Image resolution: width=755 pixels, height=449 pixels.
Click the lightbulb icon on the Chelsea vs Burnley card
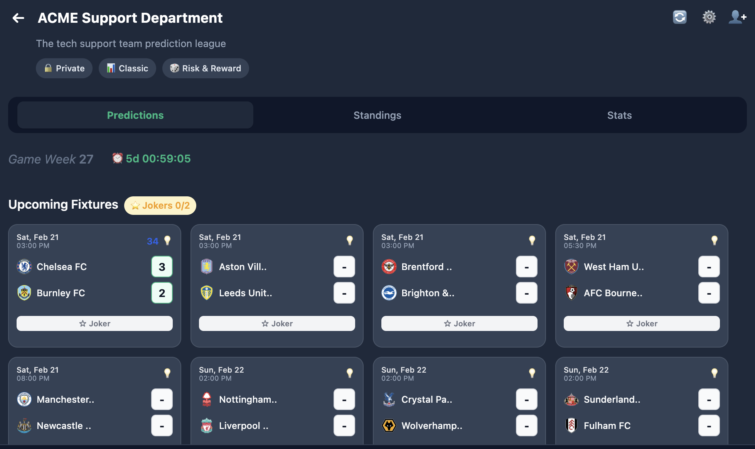click(x=167, y=240)
